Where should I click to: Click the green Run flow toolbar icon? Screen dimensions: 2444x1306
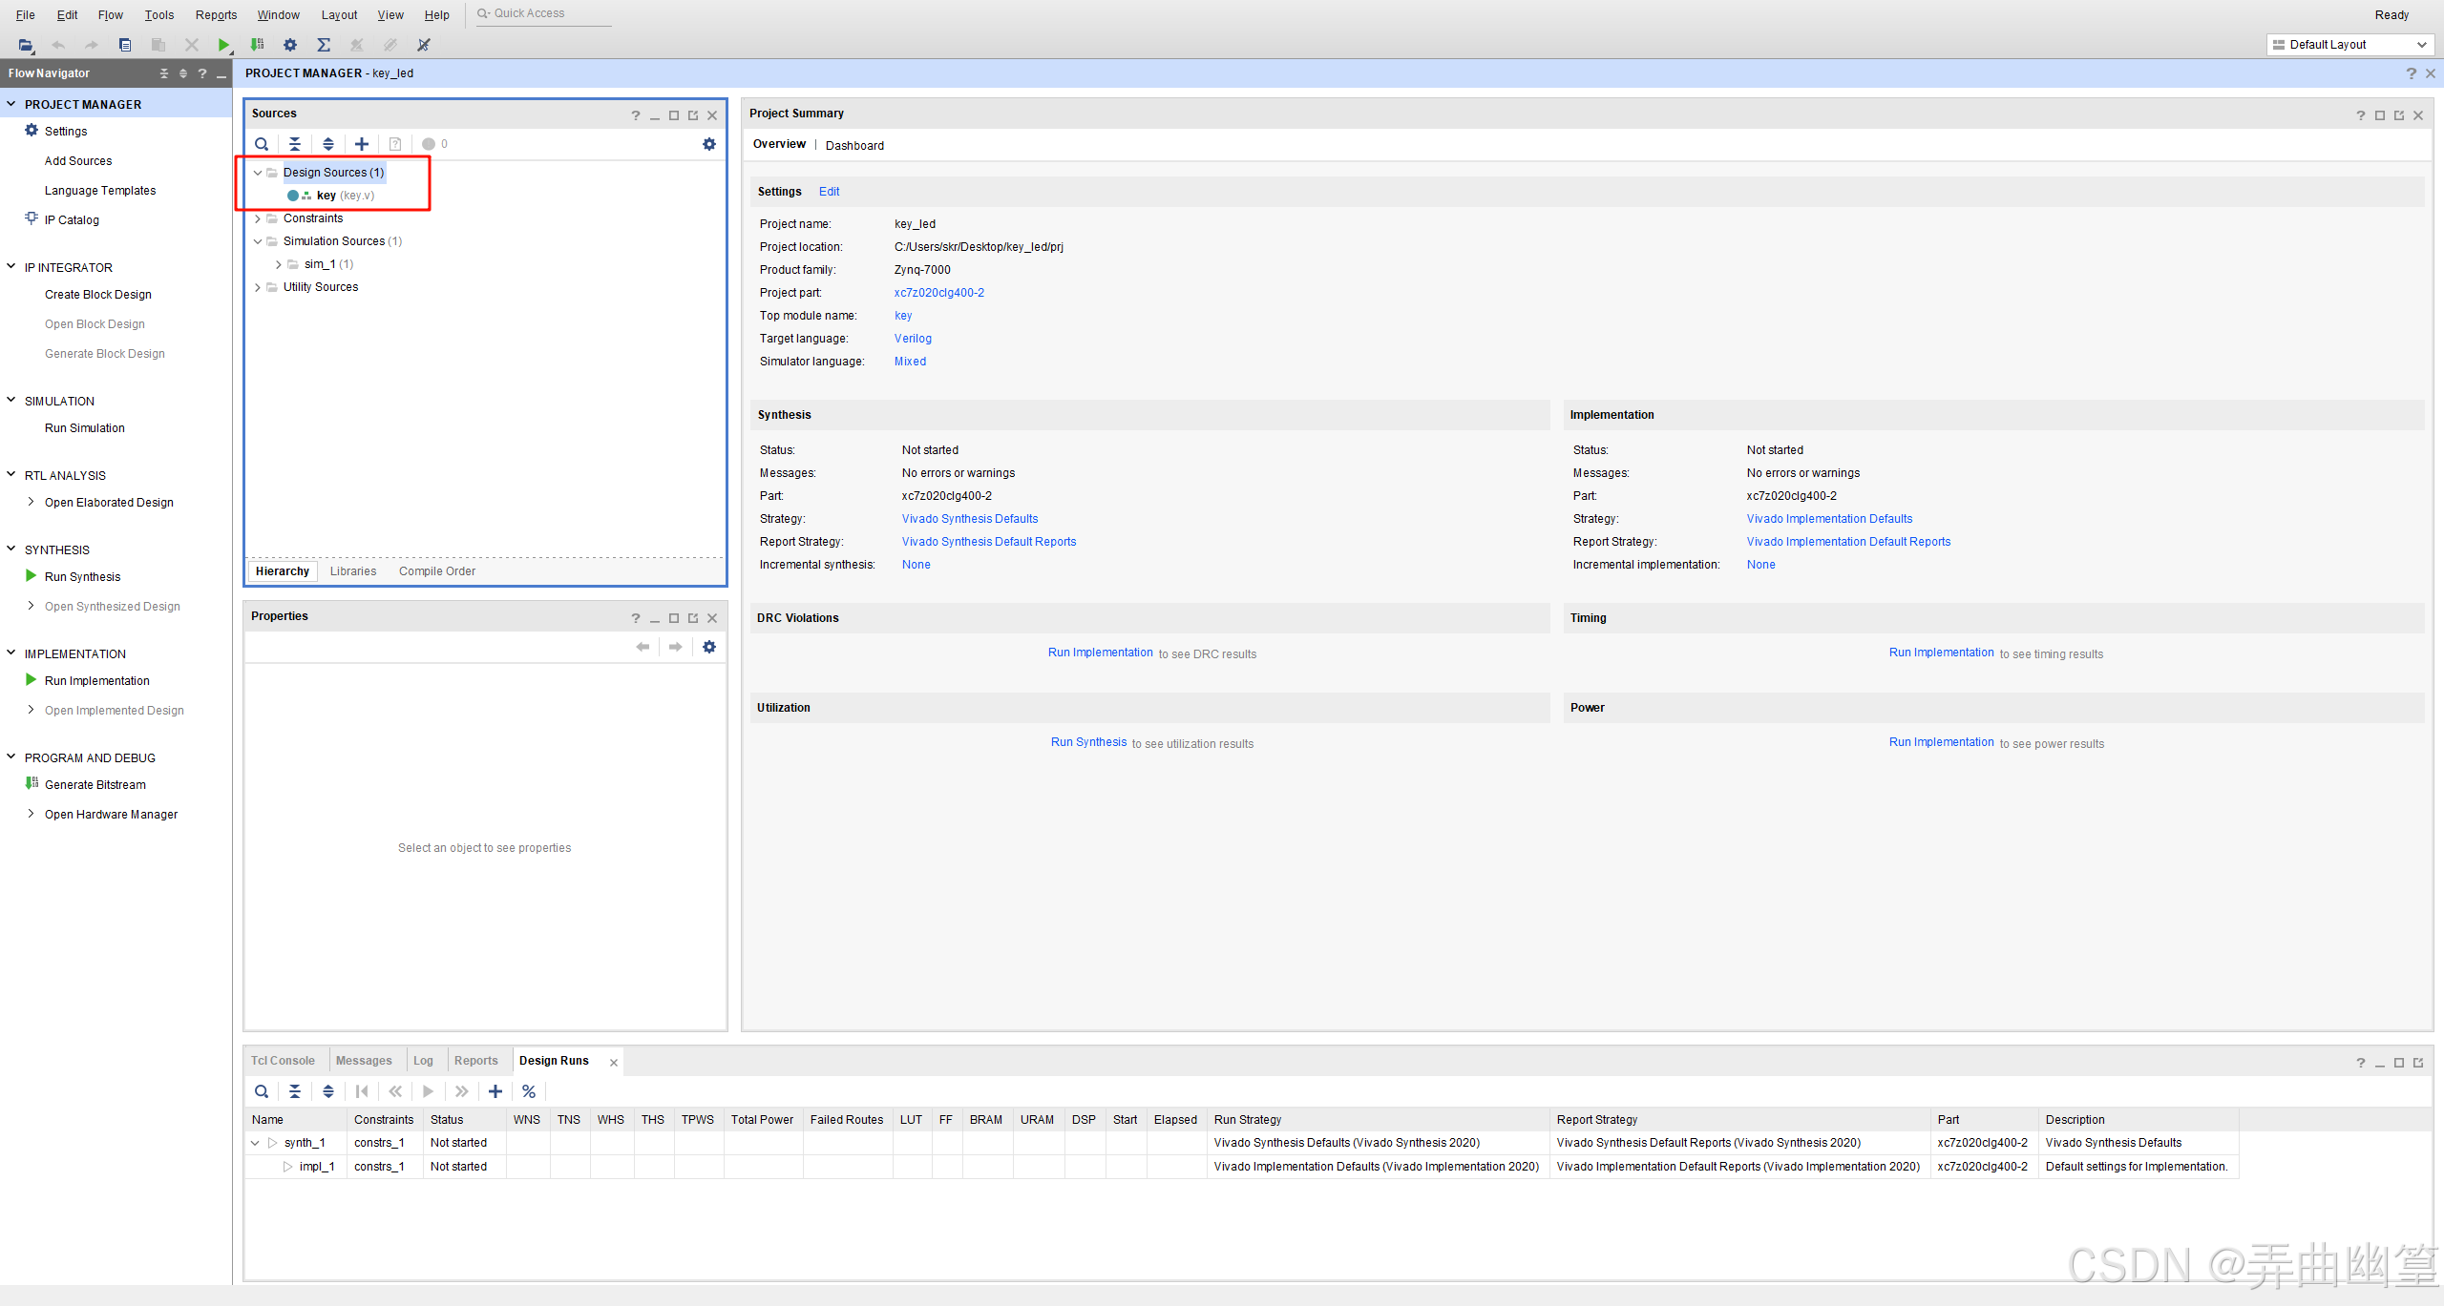pos(223,45)
